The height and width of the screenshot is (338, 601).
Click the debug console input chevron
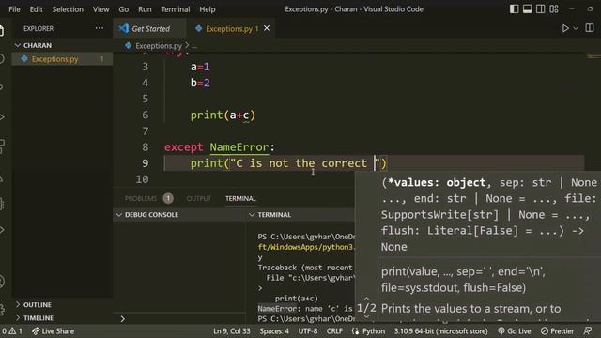[x=123, y=319]
